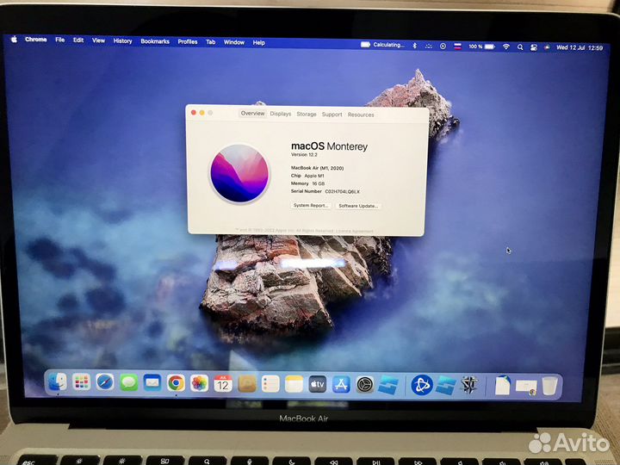Open Now Playing menu bar icon

pos(443,46)
